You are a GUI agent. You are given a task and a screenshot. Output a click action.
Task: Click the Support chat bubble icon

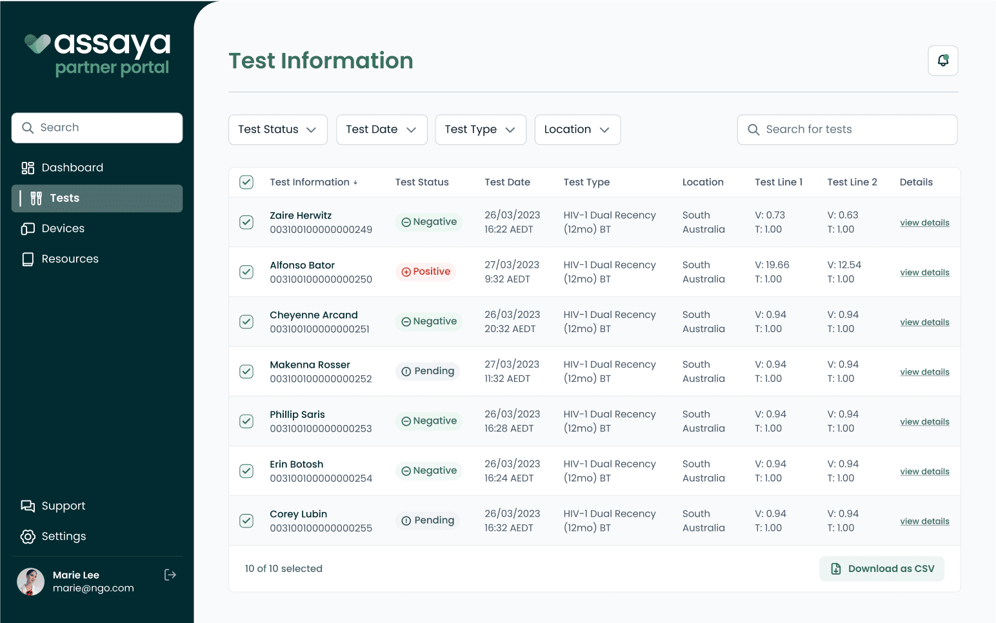coord(28,506)
